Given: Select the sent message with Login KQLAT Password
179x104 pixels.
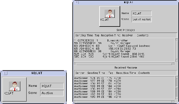Looking at the screenshot, I should pyautogui.click(x=112, y=46).
